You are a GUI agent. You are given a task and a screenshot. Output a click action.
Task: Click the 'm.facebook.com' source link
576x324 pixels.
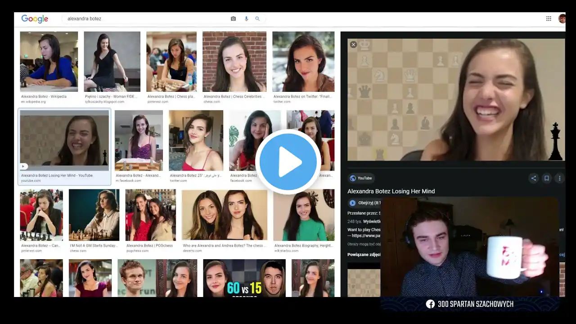pyautogui.click(x=129, y=181)
